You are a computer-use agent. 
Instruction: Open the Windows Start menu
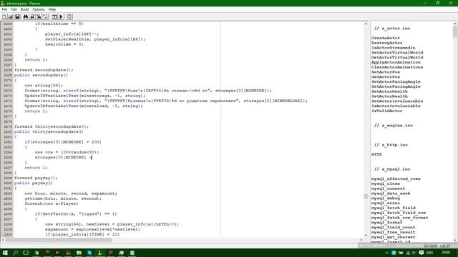[5, 253]
